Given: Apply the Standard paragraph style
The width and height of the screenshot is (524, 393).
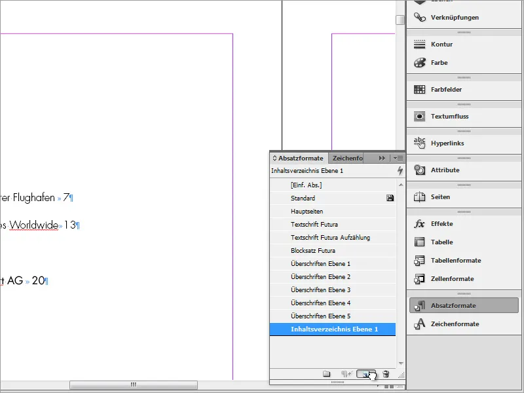Looking at the screenshot, I should (333, 198).
